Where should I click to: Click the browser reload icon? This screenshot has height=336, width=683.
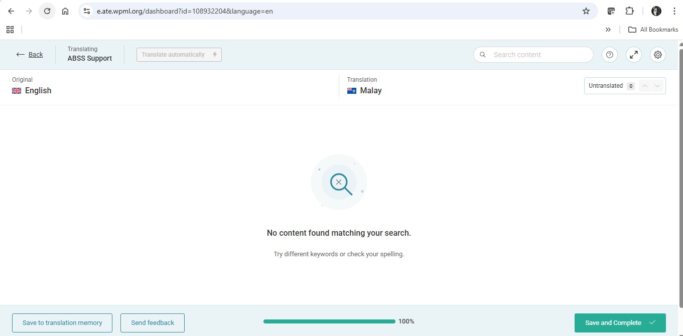[47, 11]
